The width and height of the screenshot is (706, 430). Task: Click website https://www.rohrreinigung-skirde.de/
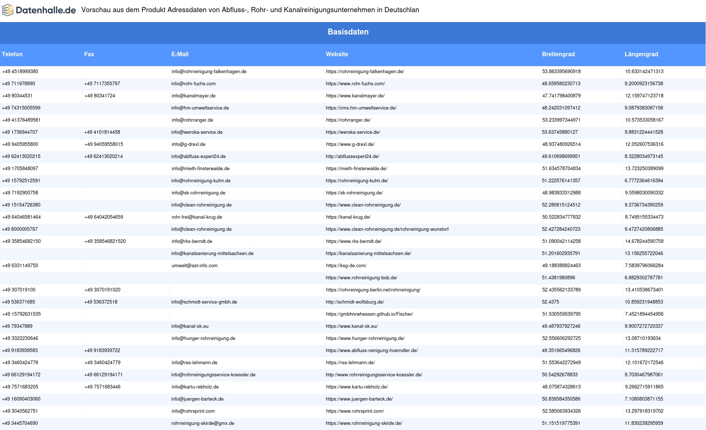pos(364,423)
